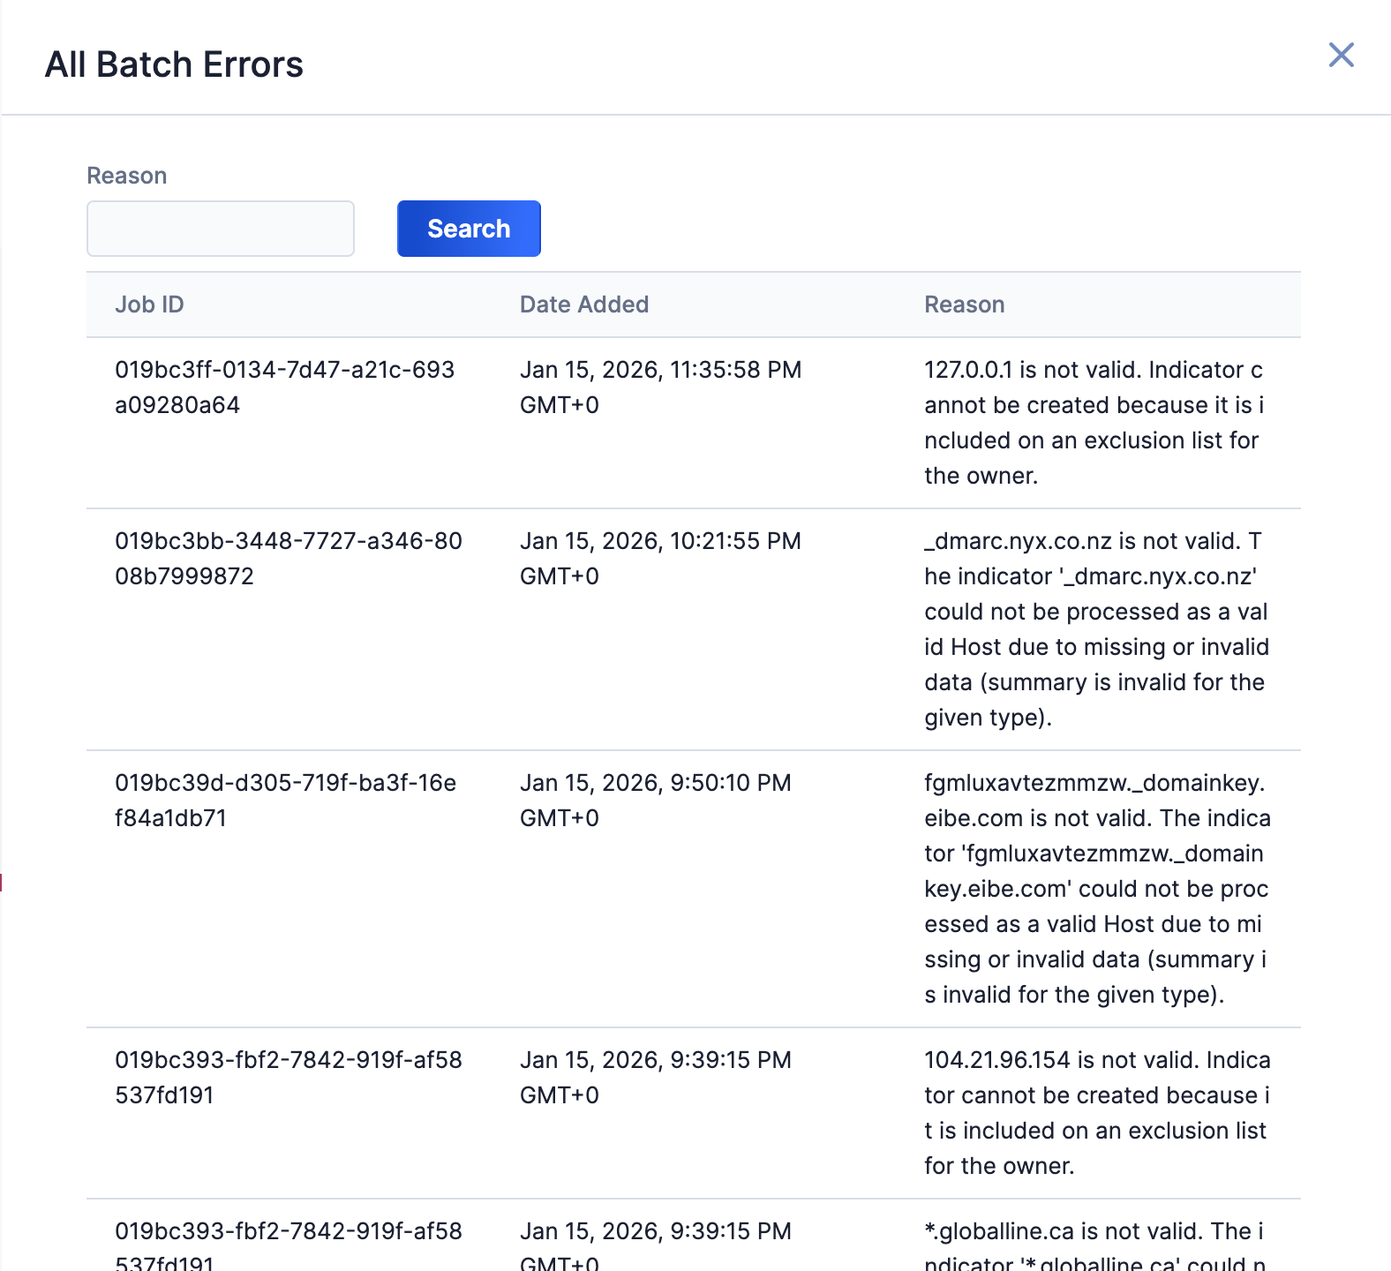
Task: Close the All Batch Errors dialog
Action: 1341,55
